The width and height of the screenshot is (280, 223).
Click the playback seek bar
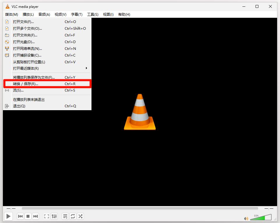(x=140, y=209)
